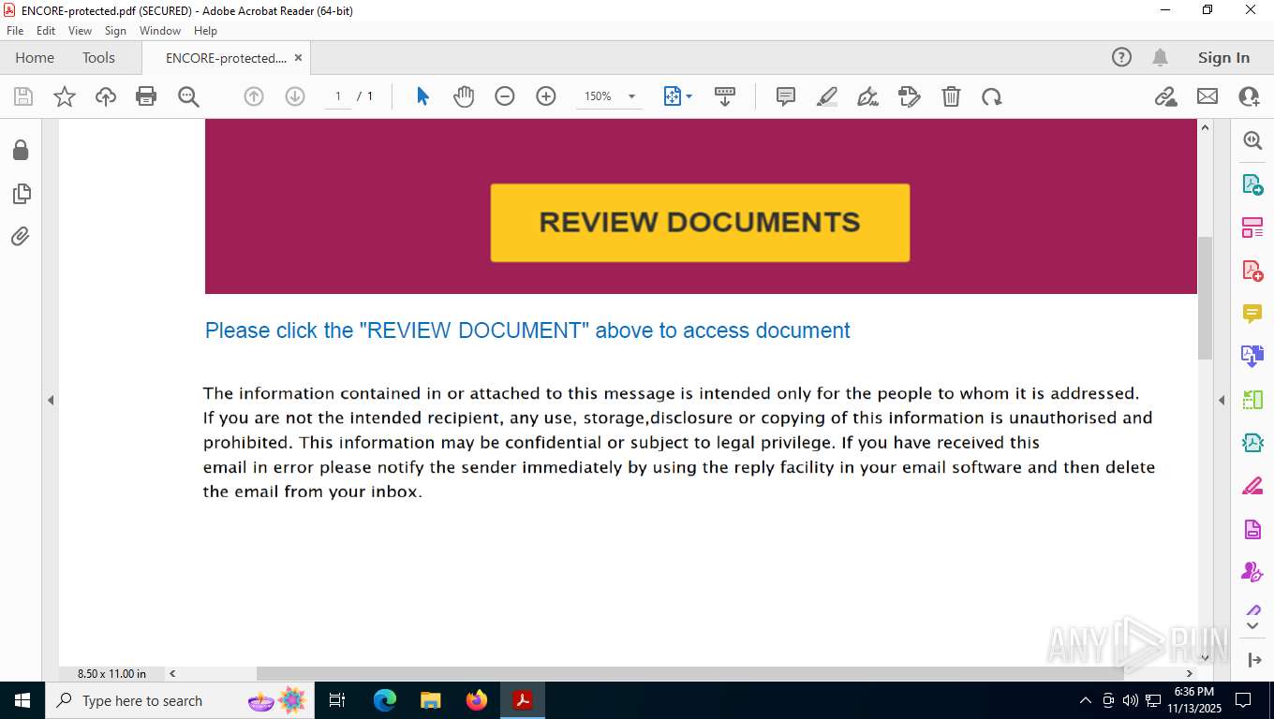
Task: Go to previous page arrow
Action: (x=254, y=96)
